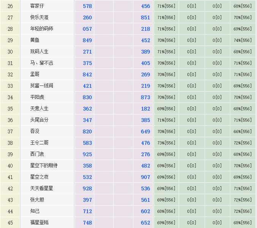
Task: Click number 476 in 王令二哥 row
Action: (x=145, y=143)
